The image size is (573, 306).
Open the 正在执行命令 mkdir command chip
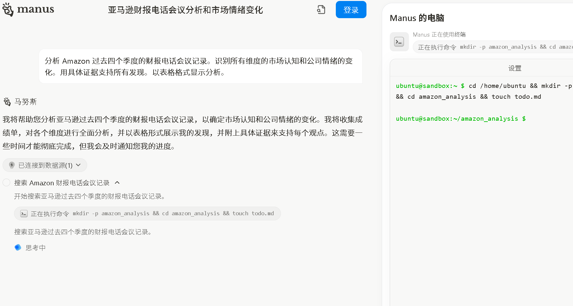pyautogui.click(x=147, y=214)
